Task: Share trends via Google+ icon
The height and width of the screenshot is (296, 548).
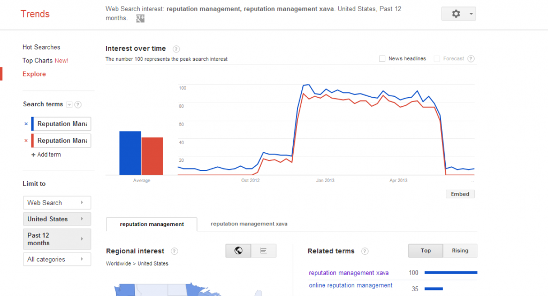Action: coord(140,19)
